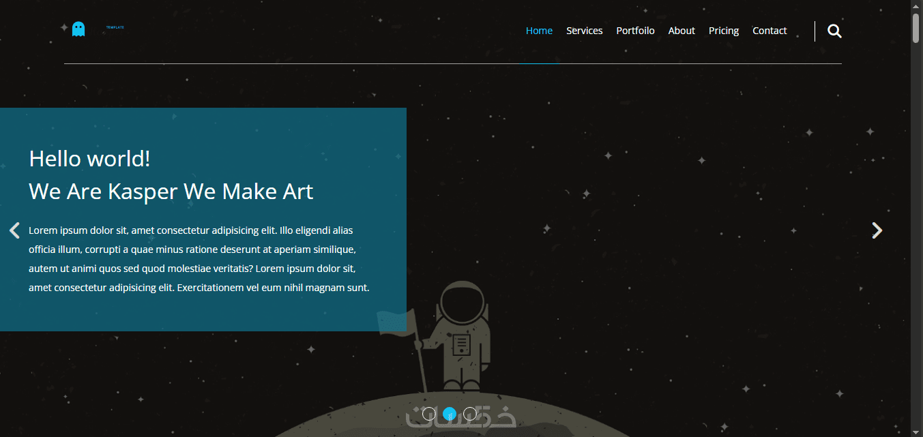Open the Pricing nav link
Viewport: 923px width, 437px height.
[x=724, y=31]
